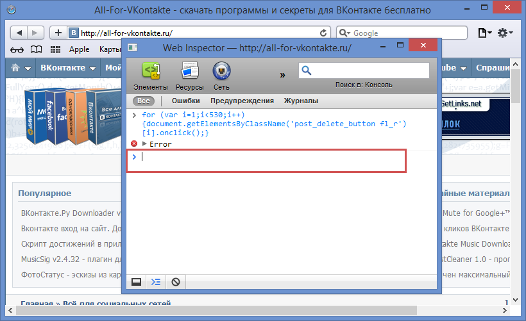Open ФотоСтатус link

click(71, 275)
